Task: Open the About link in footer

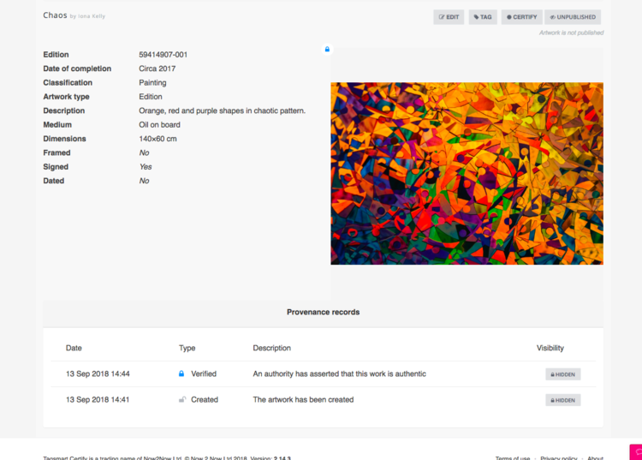Action: 595,457
